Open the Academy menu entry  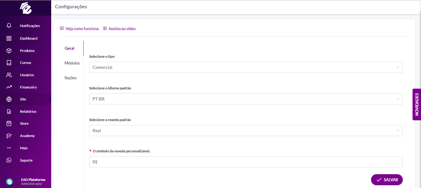tap(27, 136)
